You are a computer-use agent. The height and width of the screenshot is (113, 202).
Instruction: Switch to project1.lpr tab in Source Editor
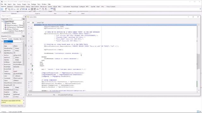point(40,23)
